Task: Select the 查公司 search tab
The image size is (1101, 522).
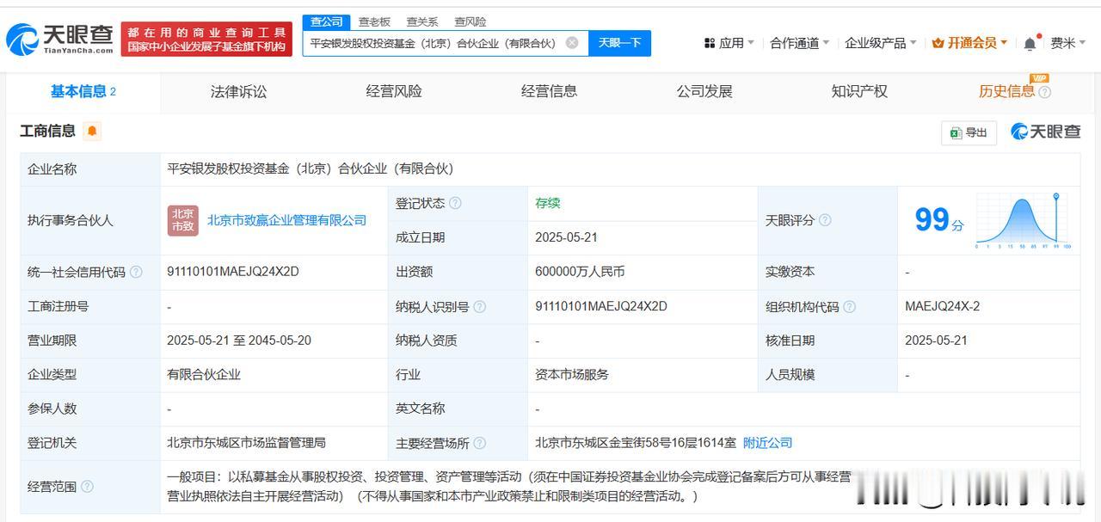Action: tap(326, 21)
